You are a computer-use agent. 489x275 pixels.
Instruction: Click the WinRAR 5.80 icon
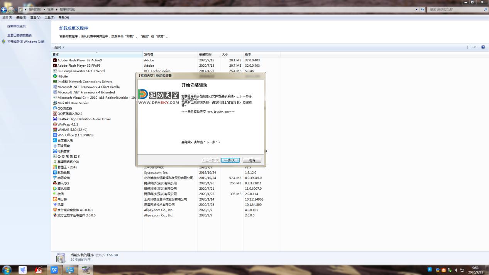55,130
